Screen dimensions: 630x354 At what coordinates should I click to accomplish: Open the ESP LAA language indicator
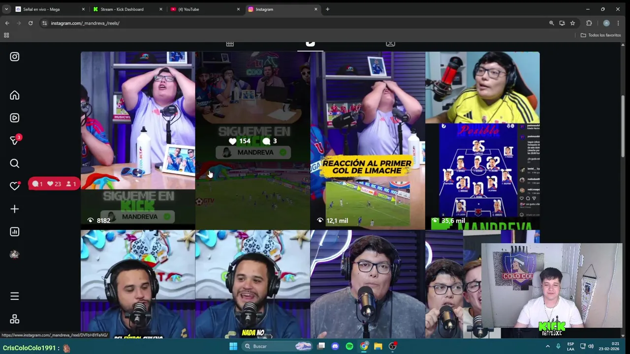click(570, 346)
